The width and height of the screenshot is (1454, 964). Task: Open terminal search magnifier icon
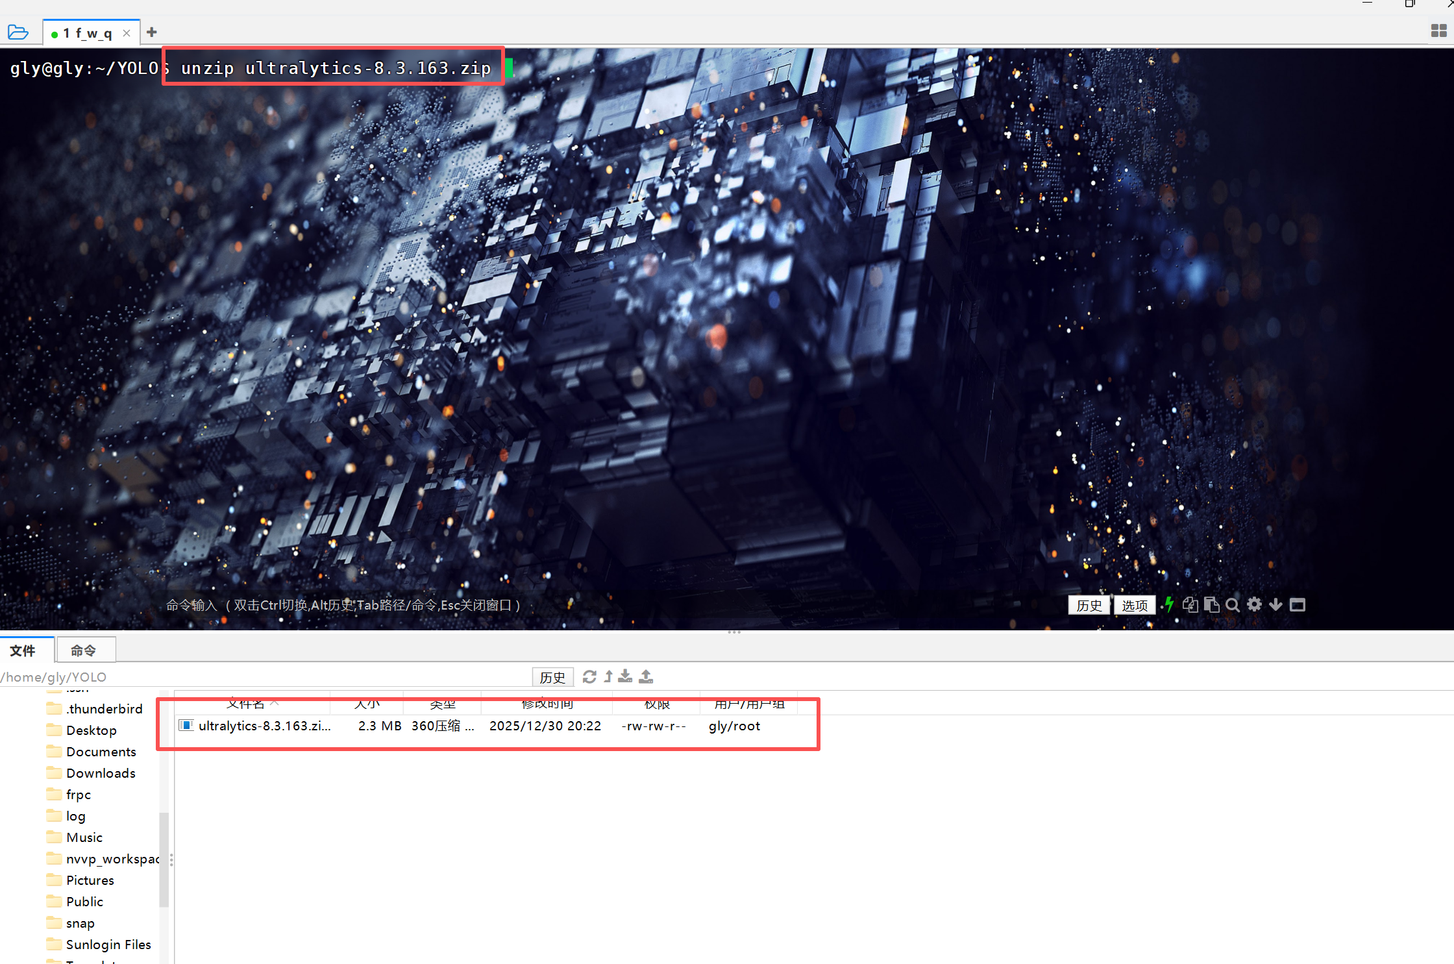click(1233, 604)
